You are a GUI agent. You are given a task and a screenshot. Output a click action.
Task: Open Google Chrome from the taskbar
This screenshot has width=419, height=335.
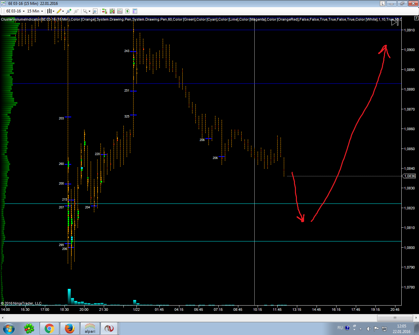tap(49, 328)
